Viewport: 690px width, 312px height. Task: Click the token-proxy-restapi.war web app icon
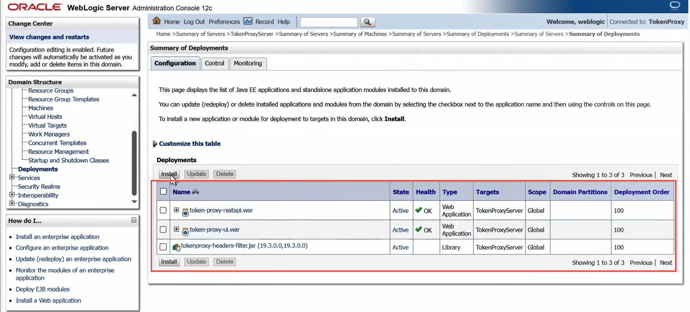pos(185,212)
